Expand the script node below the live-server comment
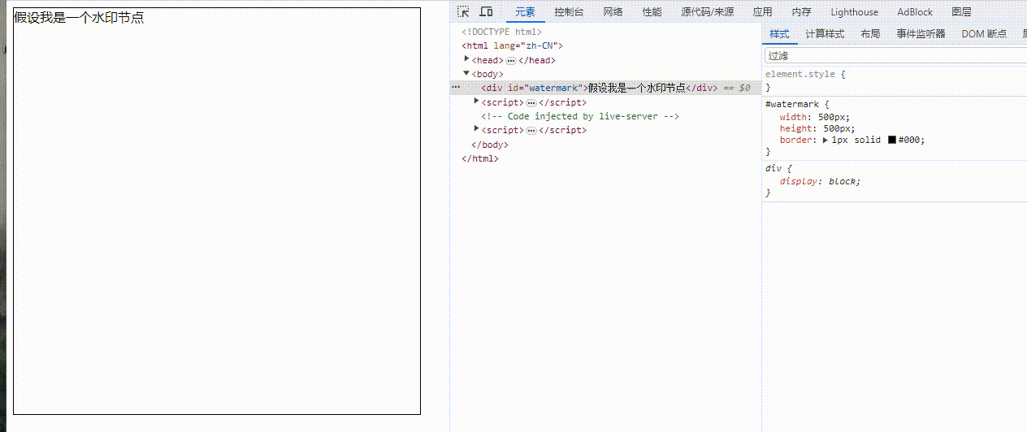This screenshot has width=1027, height=432. tap(477, 129)
